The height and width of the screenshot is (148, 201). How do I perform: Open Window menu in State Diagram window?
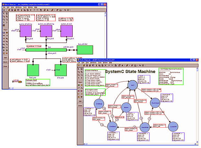click(x=105, y=63)
